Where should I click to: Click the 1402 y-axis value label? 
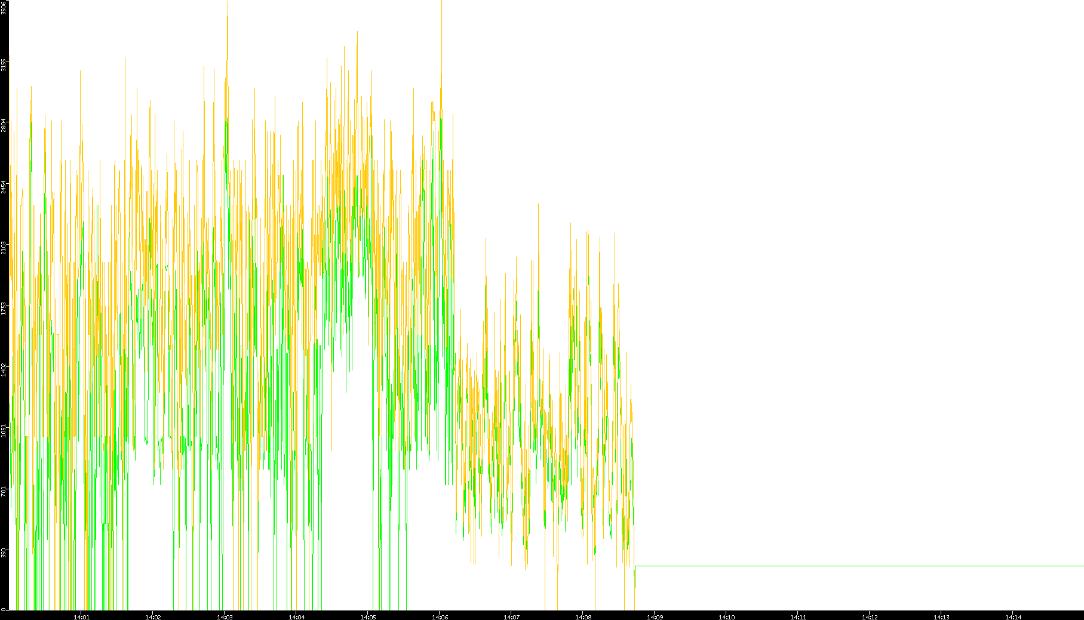pyautogui.click(x=4, y=369)
